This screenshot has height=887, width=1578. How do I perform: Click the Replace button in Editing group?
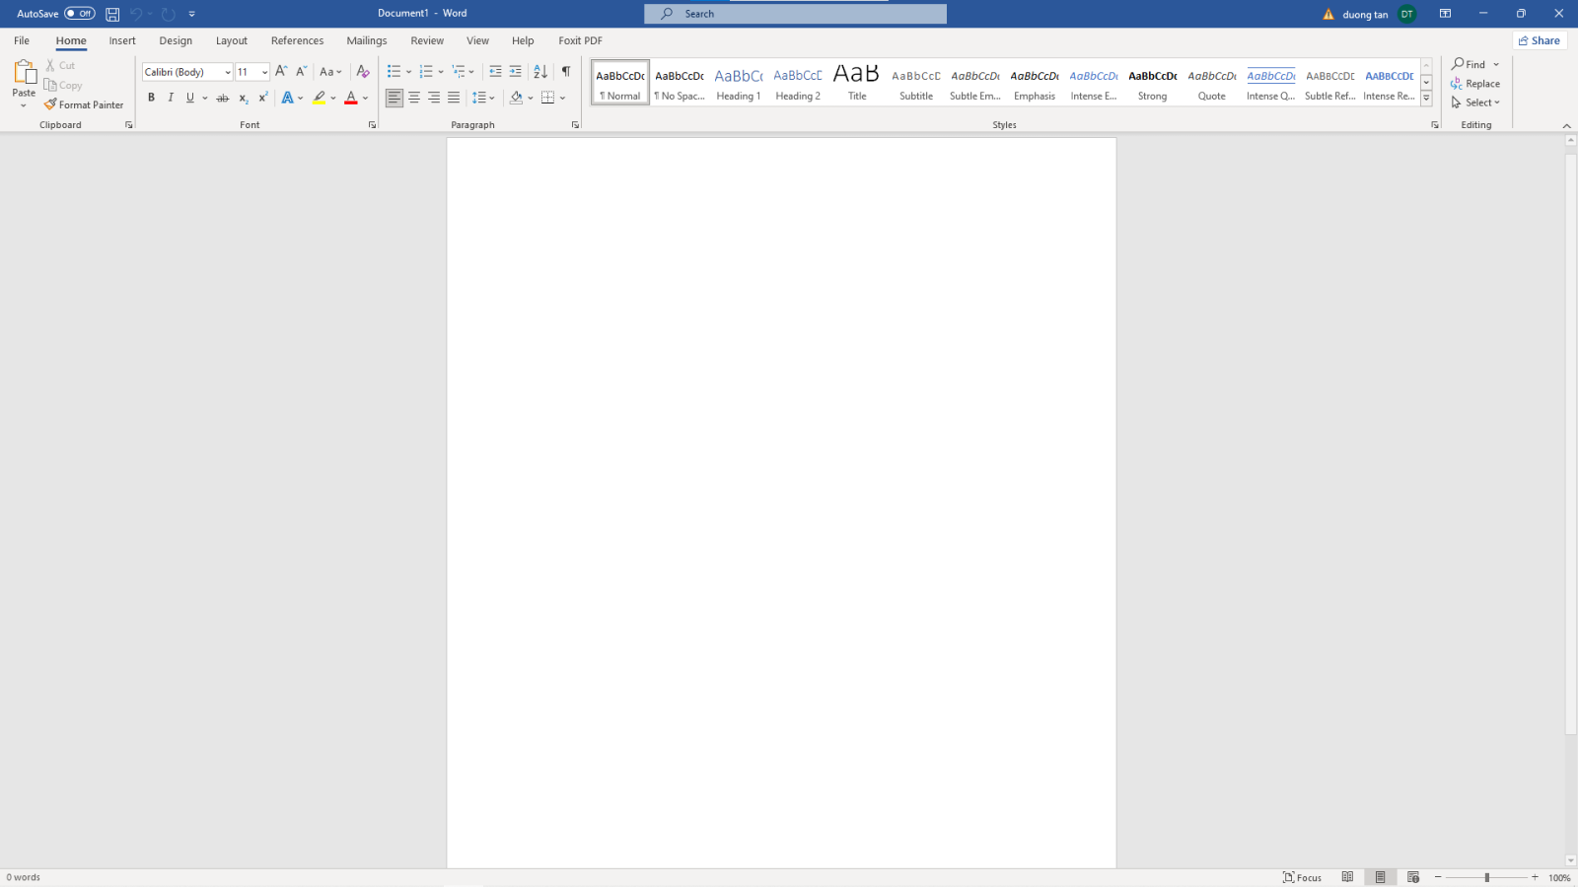pos(1475,84)
